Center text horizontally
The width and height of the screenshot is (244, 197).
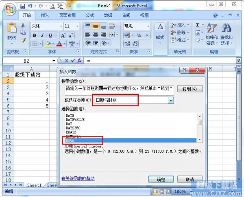(x=96, y=35)
